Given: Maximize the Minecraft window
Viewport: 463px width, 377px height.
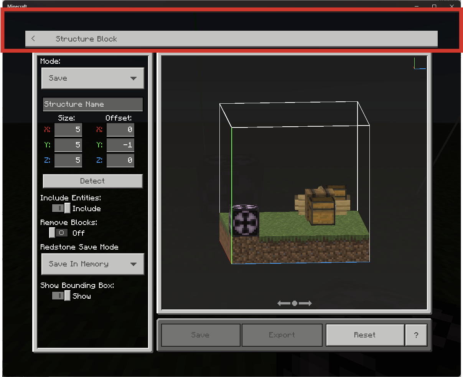Looking at the screenshot, I should (x=434, y=6).
